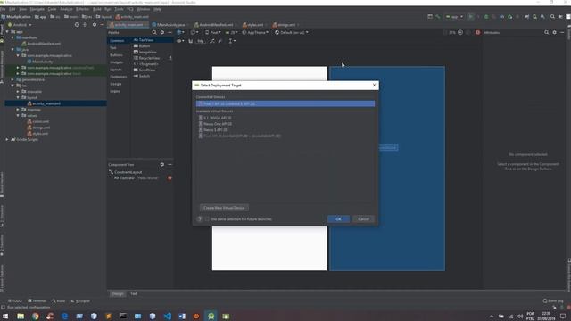Open the orientation for preview dropdown
This screenshot has width=571, height=321.
(194, 32)
